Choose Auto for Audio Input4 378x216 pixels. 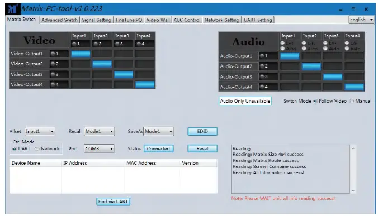(x=347, y=49)
